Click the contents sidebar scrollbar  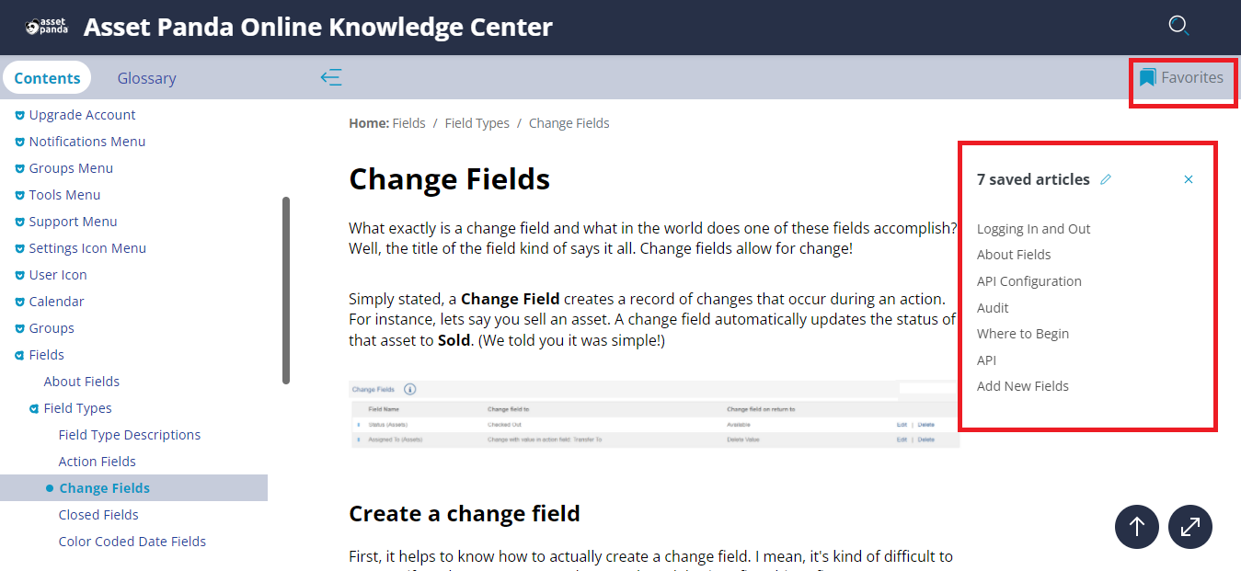tap(286, 290)
